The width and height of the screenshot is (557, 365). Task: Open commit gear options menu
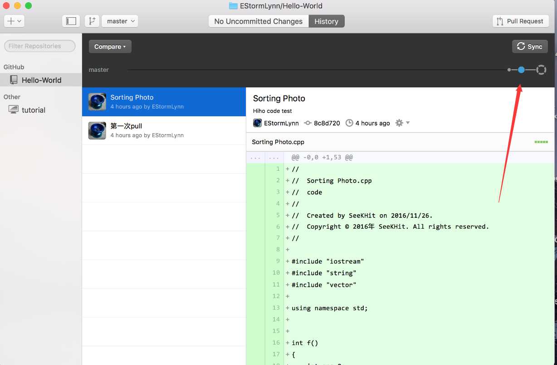[402, 123]
